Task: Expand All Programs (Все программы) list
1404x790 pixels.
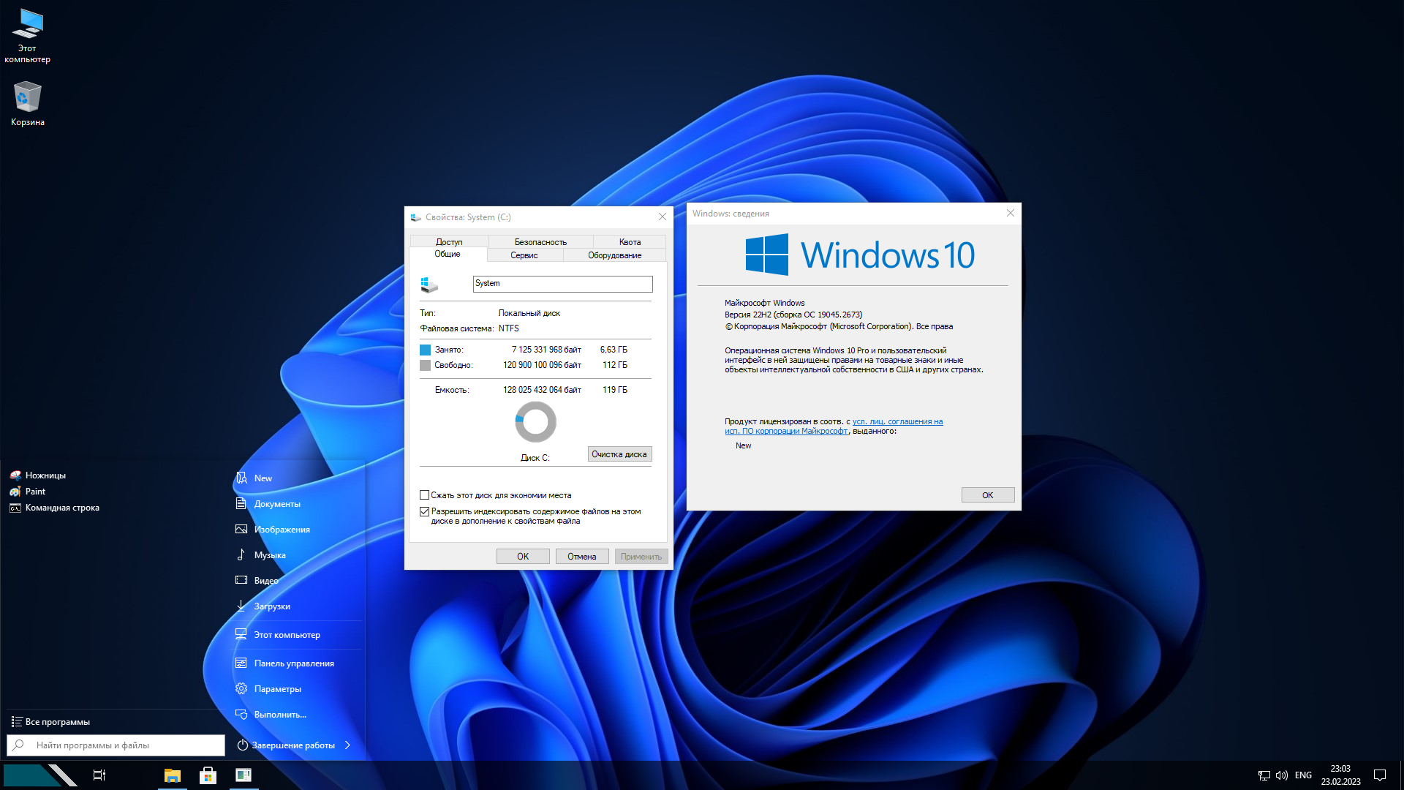Action: [57, 722]
